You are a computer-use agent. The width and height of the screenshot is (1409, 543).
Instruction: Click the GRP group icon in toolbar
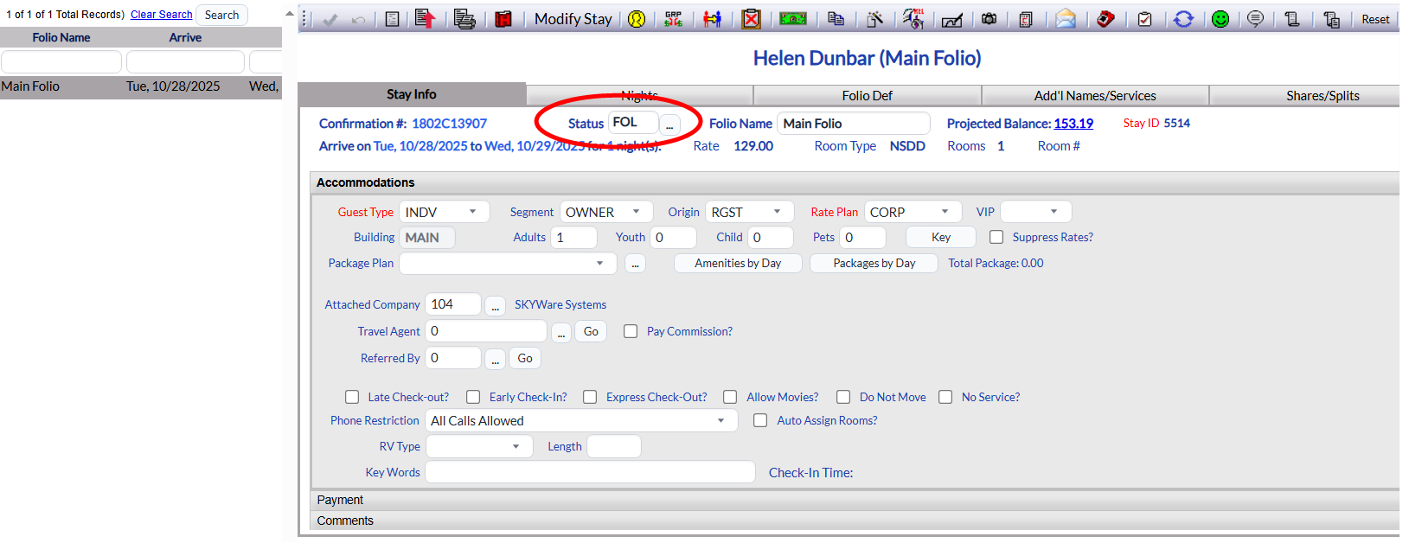tap(673, 19)
